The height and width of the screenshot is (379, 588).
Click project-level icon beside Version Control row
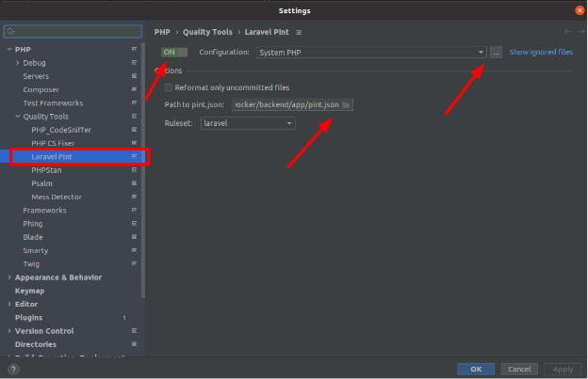tap(134, 330)
